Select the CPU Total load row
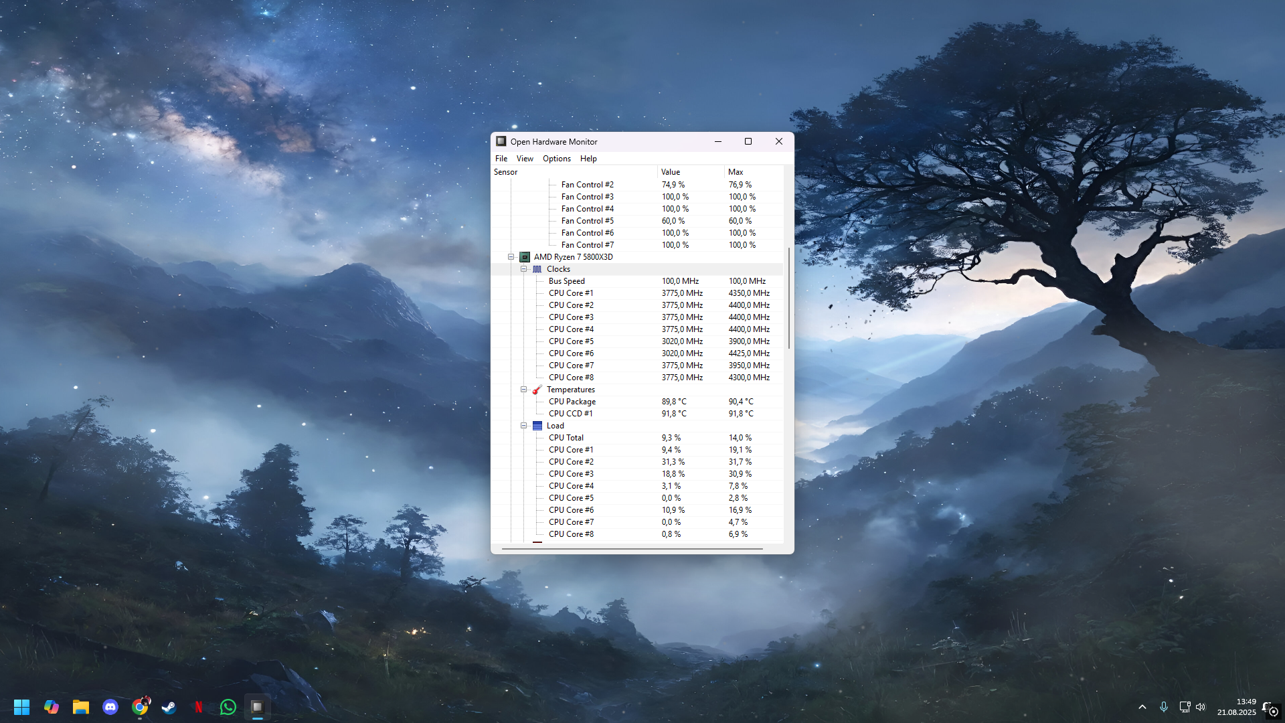 tap(637, 438)
